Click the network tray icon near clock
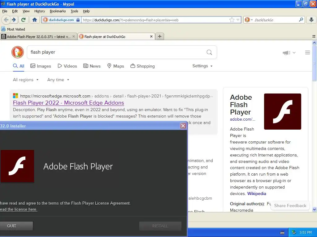 294,232
